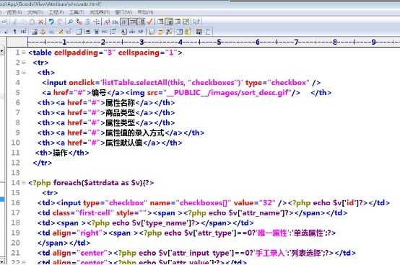Click the text '商品类型' on line 7

[120, 112]
